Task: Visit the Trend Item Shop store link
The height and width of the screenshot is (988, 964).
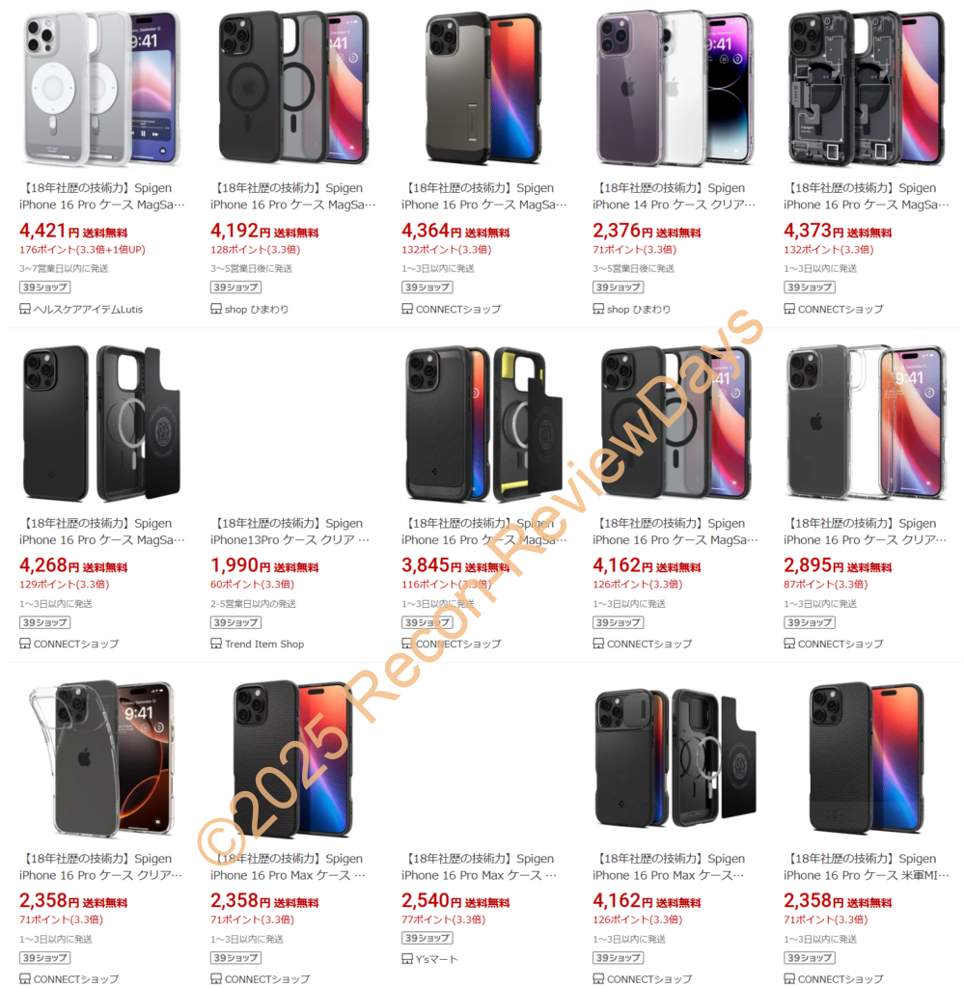Action: 264,644
